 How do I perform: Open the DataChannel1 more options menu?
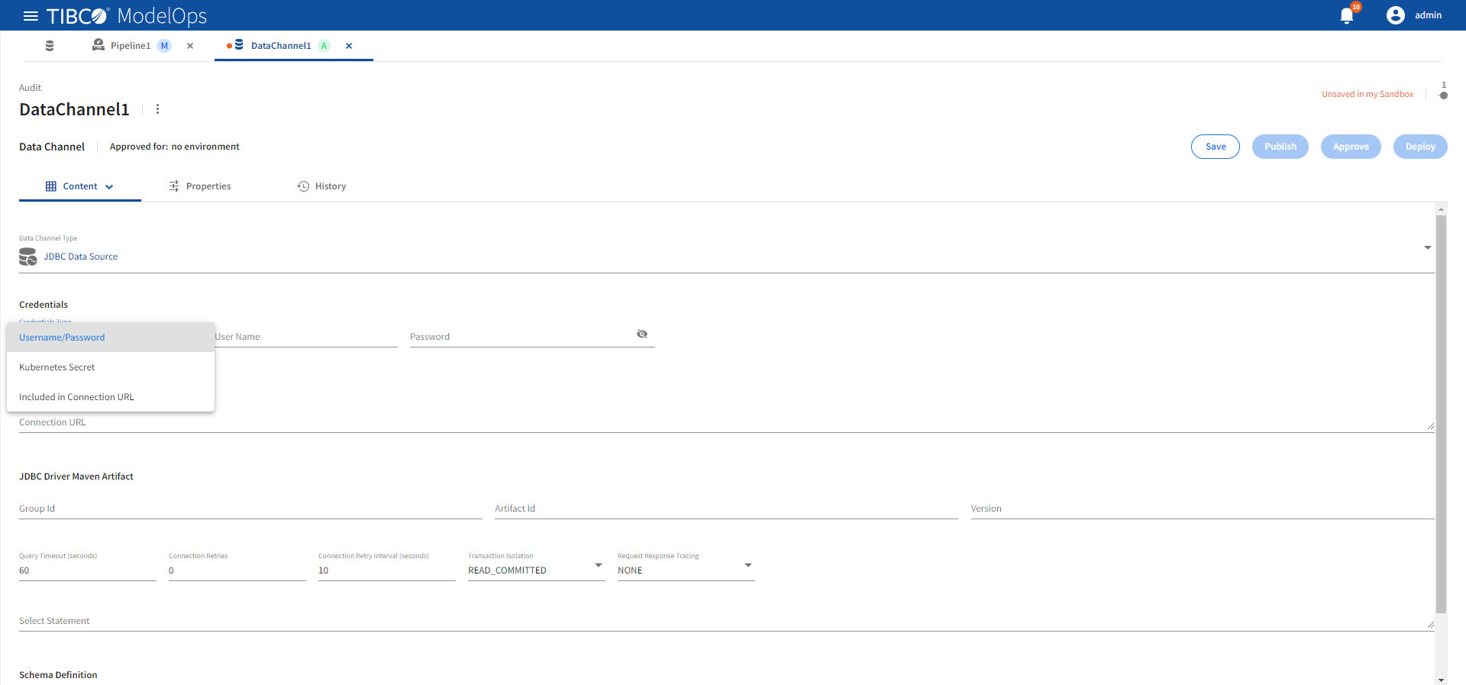coord(158,109)
